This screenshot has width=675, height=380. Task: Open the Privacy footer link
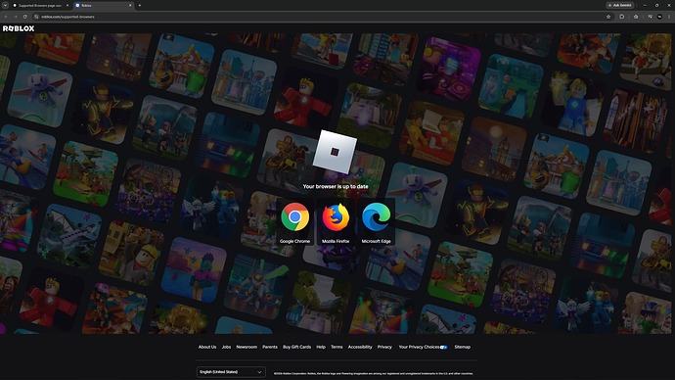(384, 347)
